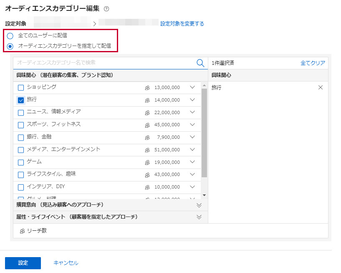Click the help icon beside the page title
Image resolution: width=341 pixels, height=273 pixels.
click(106, 9)
